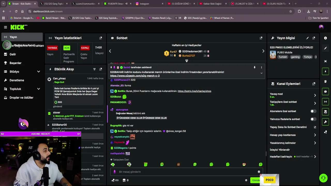The height and width of the screenshot is (186, 331).
Task: Toggle Yalnızca ifadelerle sohbet switch
Action: (x=313, y=119)
